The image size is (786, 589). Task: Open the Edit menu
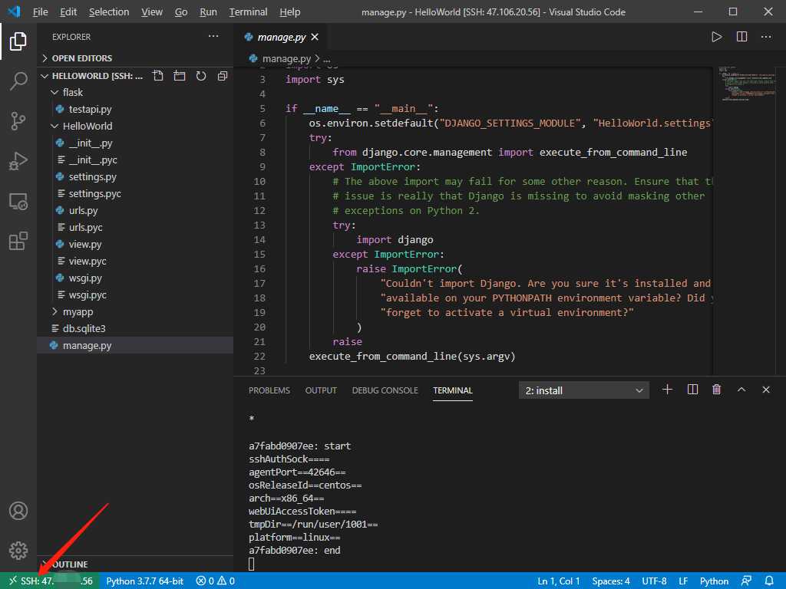68,12
